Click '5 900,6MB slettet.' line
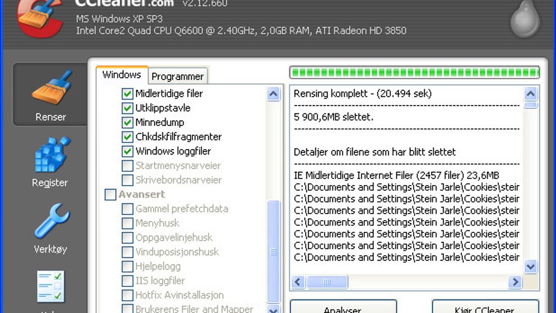Image resolution: width=556 pixels, height=313 pixels. click(334, 117)
